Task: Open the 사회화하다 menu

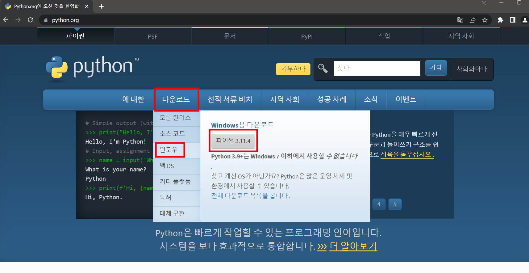Action: [472, 69]
